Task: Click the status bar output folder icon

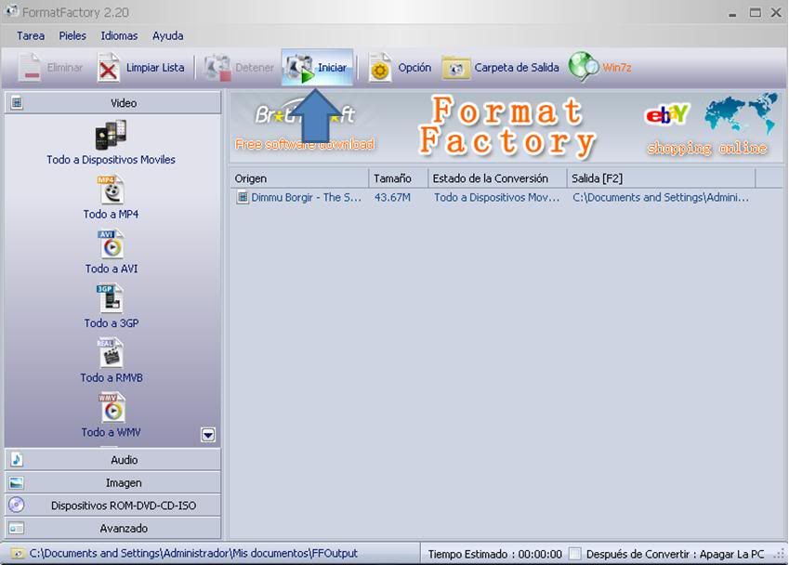Action: 18,554
